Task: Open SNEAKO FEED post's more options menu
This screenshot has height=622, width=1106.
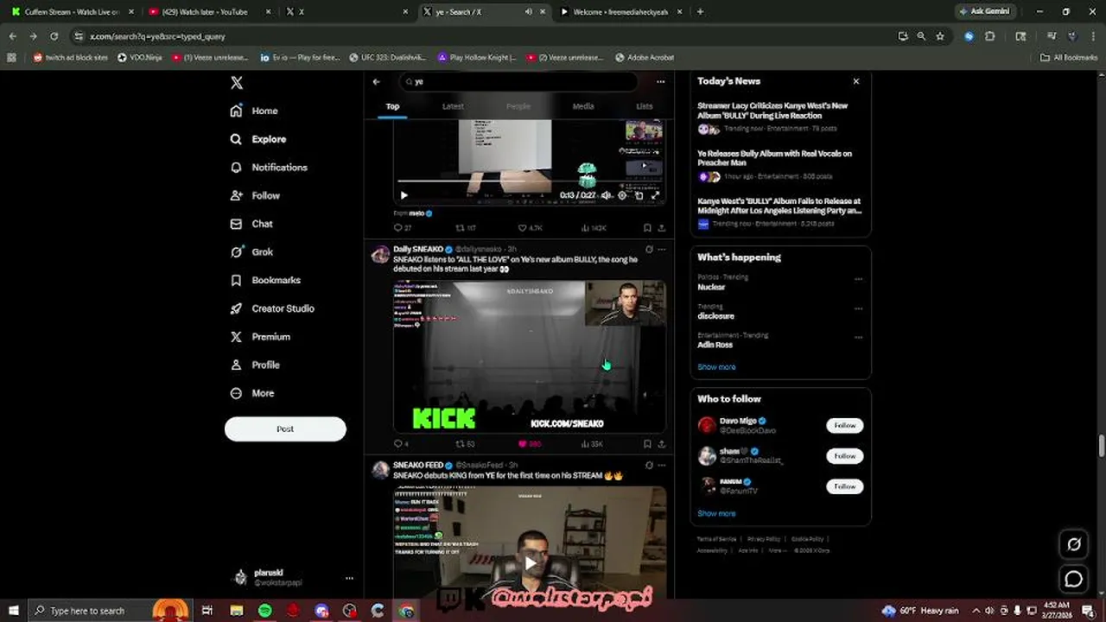Action: [662, 465]
